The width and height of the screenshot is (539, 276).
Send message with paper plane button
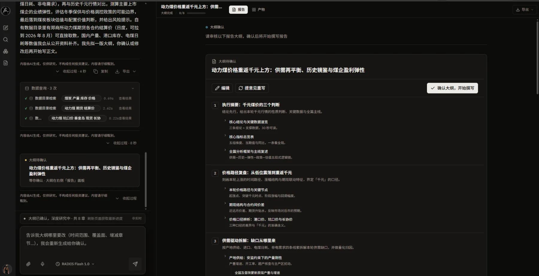tap(135, 264)
